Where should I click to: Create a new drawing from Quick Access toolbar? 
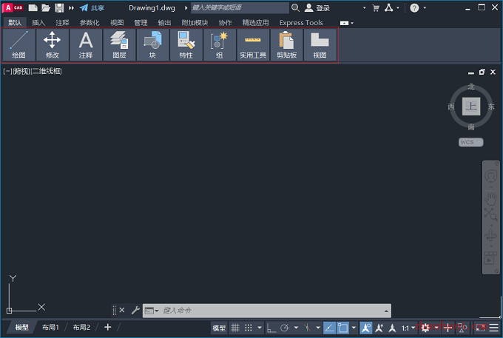(33, 7)
